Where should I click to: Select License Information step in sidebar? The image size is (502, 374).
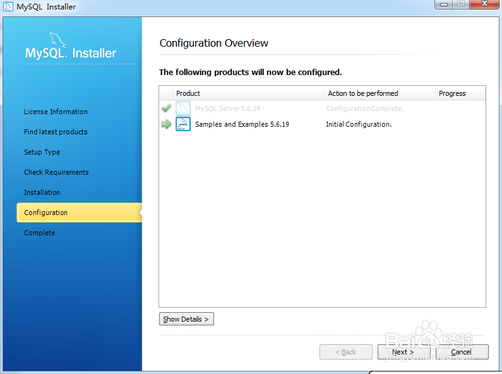(x=56, y=112)
